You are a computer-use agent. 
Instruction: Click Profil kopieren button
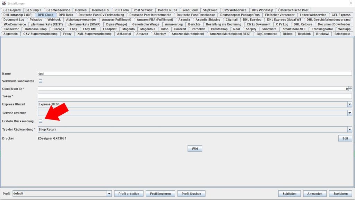(x=160, y=194)
